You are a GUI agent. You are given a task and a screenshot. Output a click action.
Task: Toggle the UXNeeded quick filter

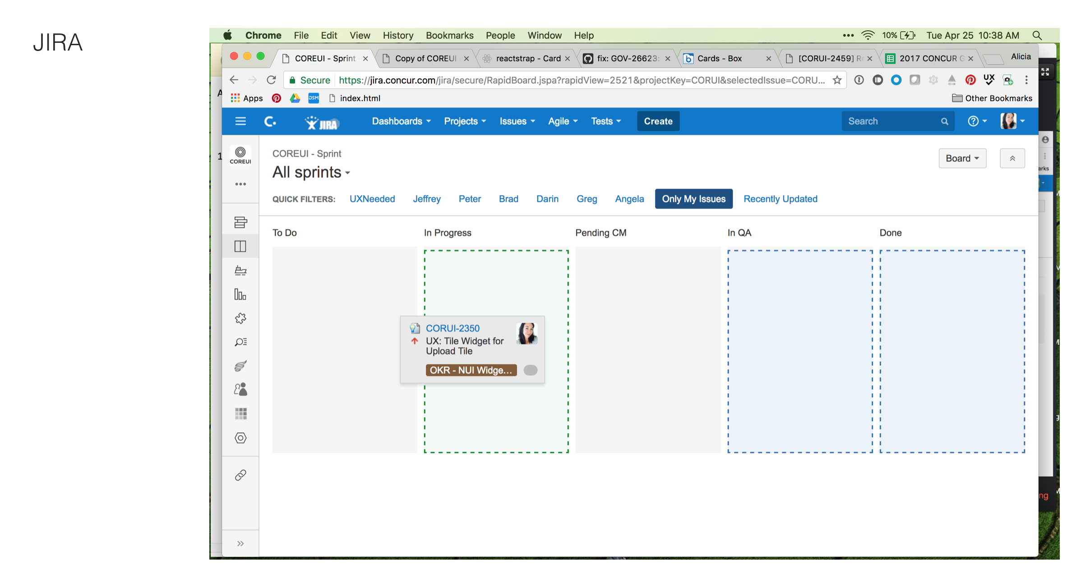[372, 199]
